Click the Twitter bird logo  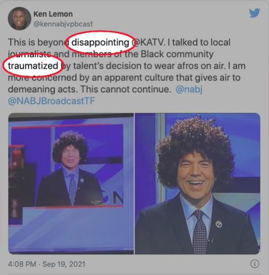tap(254, 13)
